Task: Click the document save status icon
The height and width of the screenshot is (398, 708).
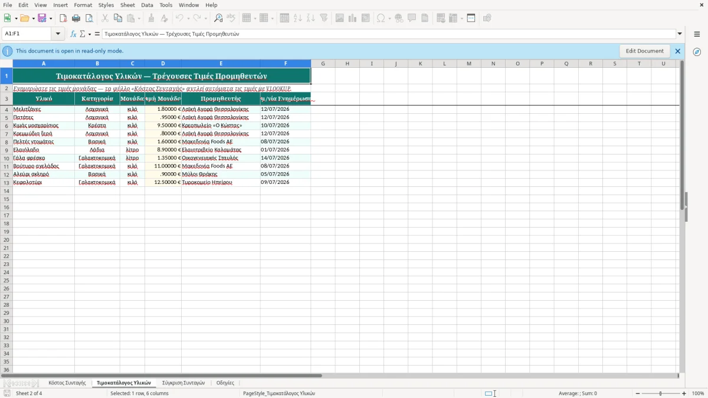Action: 7,393
